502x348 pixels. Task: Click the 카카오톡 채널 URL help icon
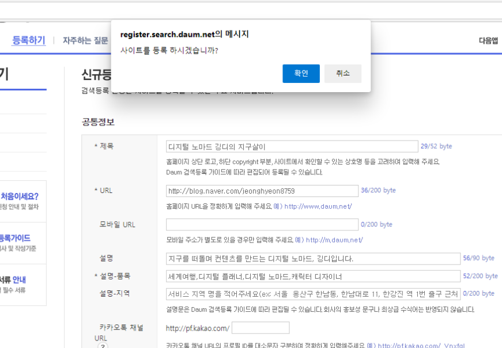[x=103, y=346]
